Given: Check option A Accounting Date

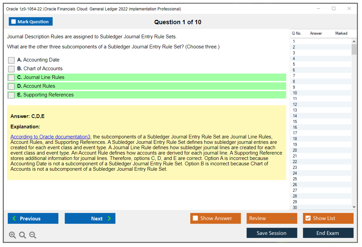Looking at the screenshot, I should (11, 60).
